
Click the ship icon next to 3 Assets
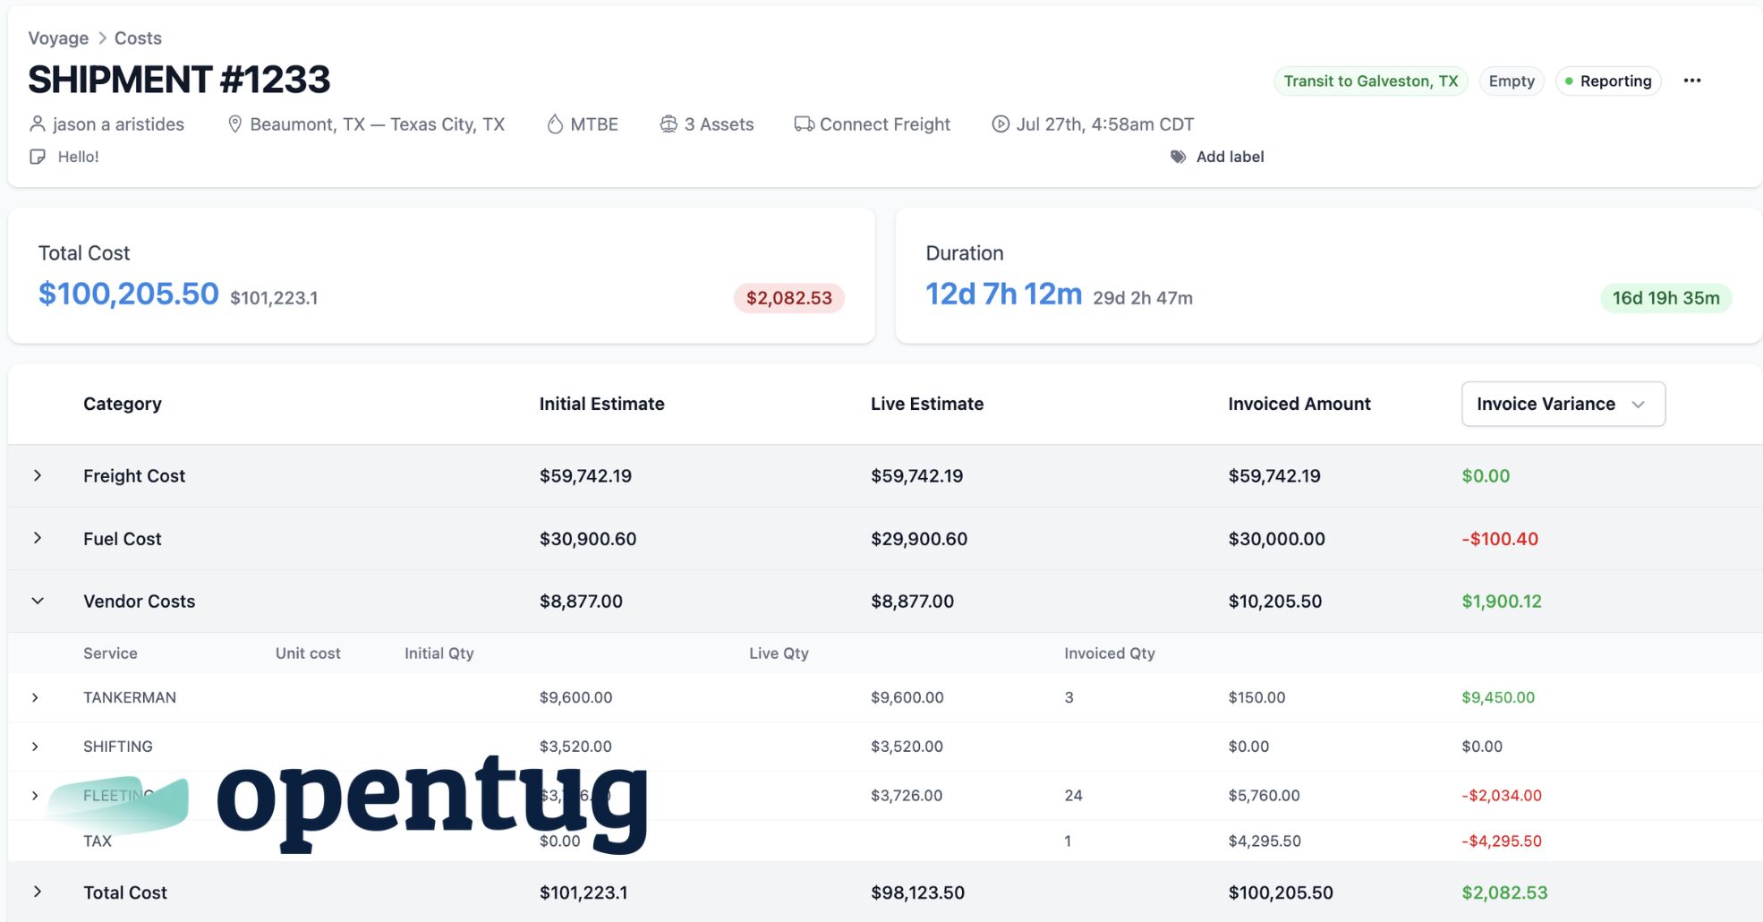pos(669,124)
